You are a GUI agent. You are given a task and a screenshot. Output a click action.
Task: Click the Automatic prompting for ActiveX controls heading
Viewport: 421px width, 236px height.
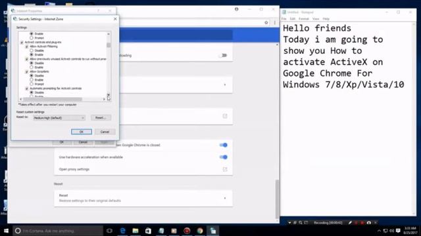pos(55,88)
